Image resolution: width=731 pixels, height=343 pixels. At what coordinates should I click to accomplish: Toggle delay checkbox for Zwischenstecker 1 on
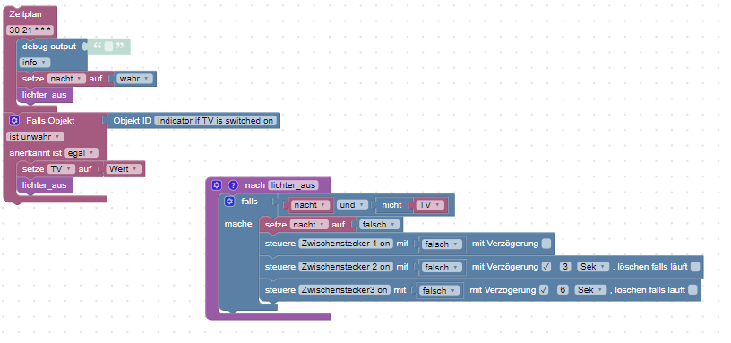tap(546, 244)
